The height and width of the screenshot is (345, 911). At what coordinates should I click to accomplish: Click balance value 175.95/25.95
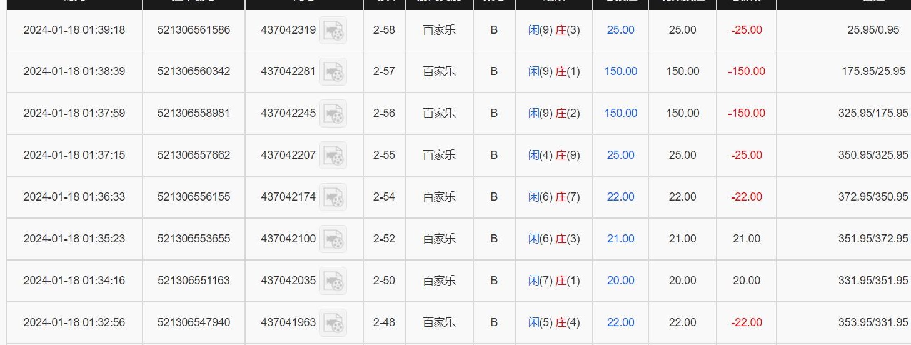(873, 71)
